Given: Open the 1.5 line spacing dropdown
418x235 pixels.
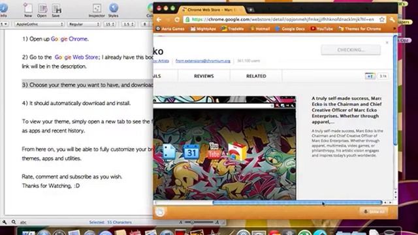Looking at the screenshot, I should [128, 24].
